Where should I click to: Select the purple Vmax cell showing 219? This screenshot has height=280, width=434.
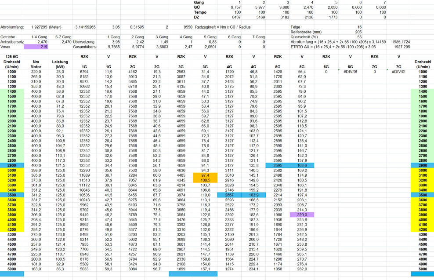coord(36,47)
